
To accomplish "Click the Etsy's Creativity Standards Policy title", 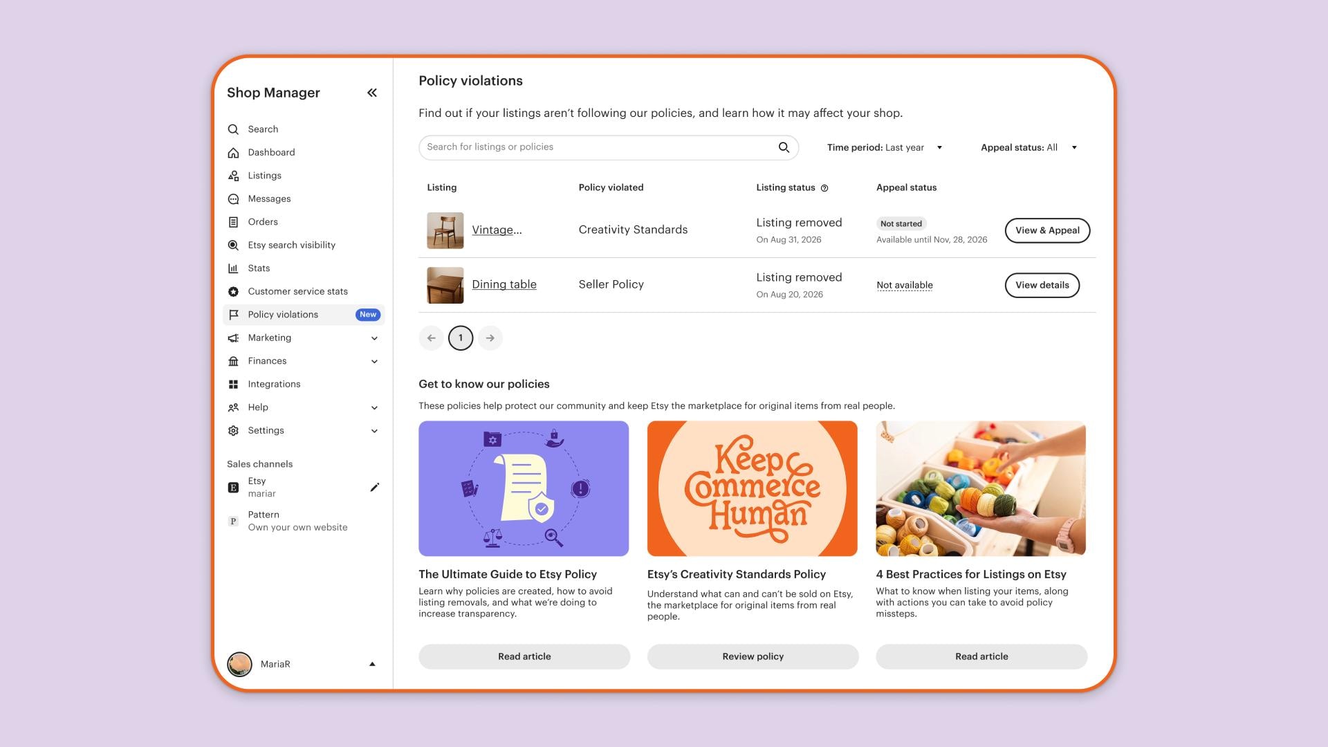I will pos(737,574).
